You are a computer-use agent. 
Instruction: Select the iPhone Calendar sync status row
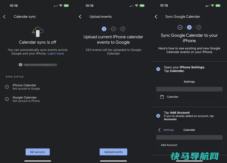coord(38,87)
